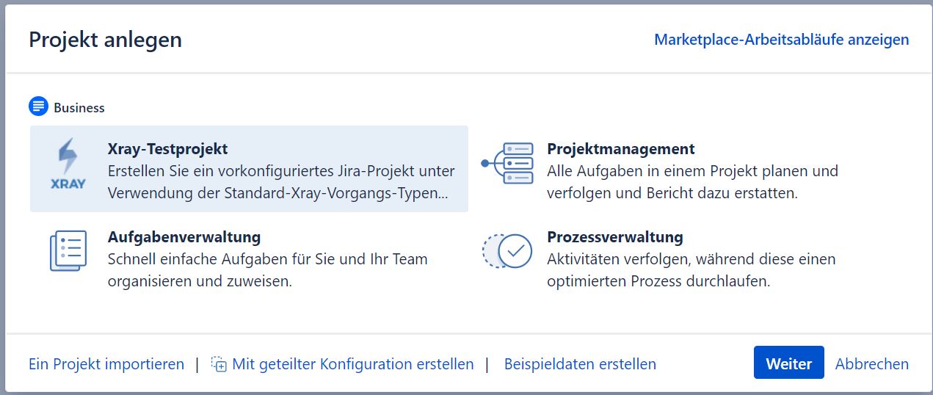Click description 'Aktivitäten verfolgen, während diese'
The image size is (933, 395).
[x=691, y=270]
